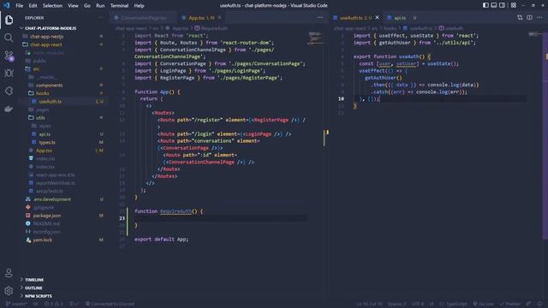Collapse the src folder

pos(36,68)
